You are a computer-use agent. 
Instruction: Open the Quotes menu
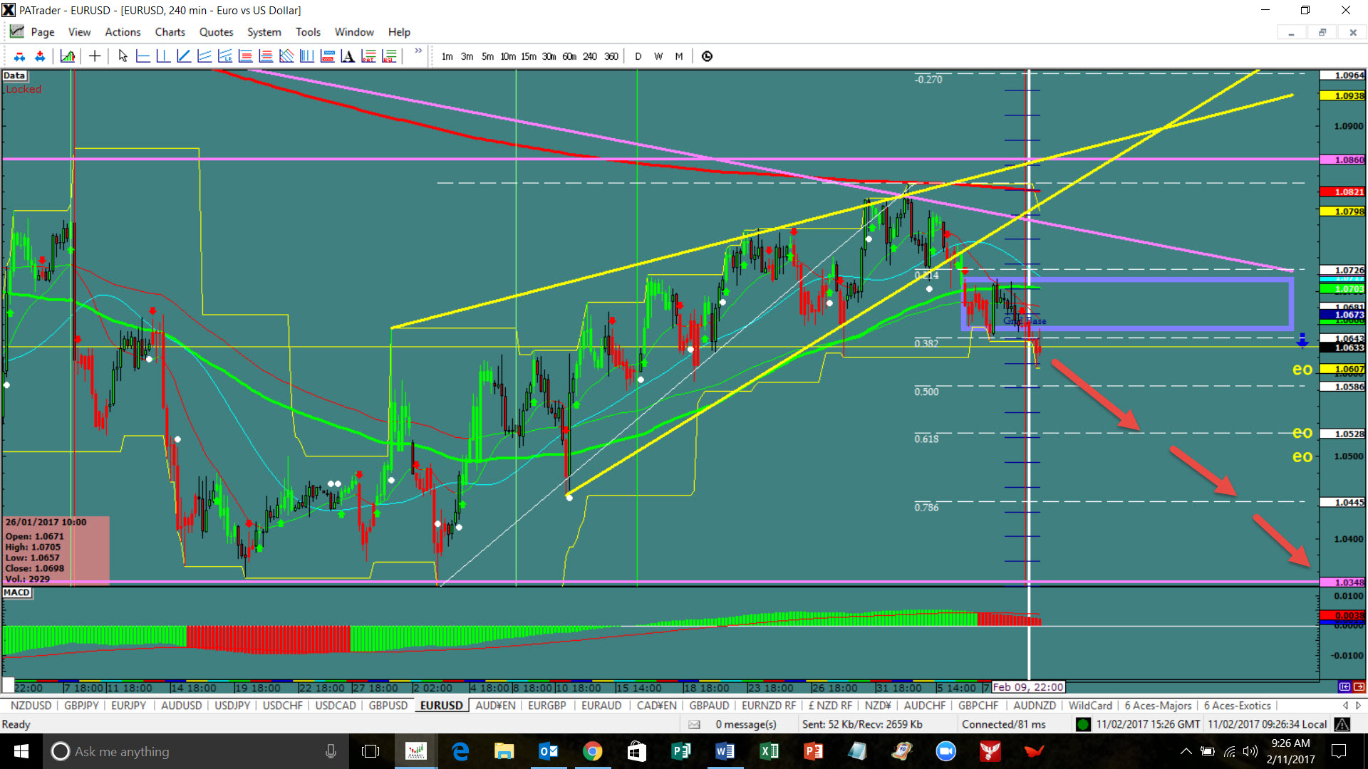pos(217,32)
